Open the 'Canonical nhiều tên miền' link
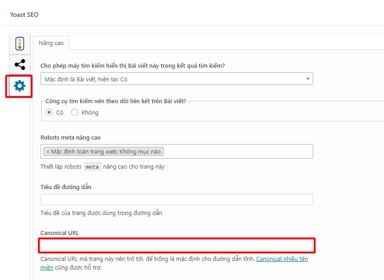The height and width of the screenshot is (280, 384). pos(282,259)
